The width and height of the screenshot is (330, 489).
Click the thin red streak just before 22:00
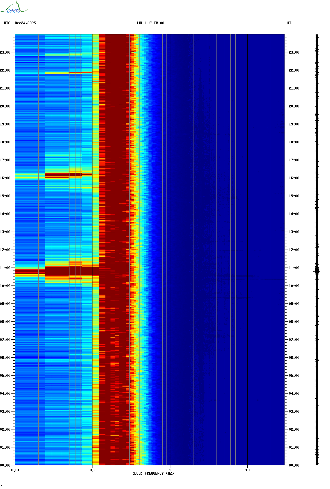pyautogui.click(x=75, y=73)
